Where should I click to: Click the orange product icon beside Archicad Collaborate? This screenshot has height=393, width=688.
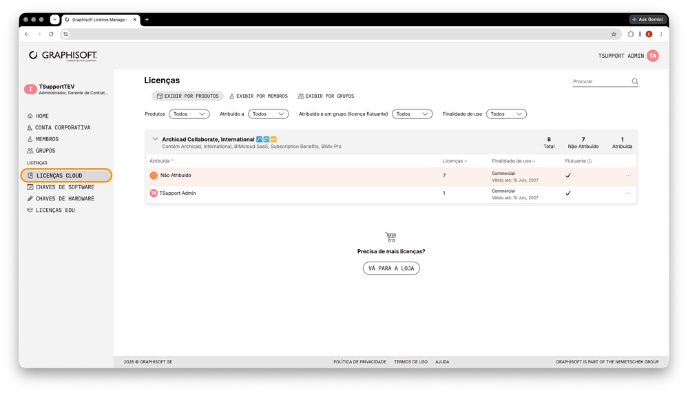(x=273, y=140)
